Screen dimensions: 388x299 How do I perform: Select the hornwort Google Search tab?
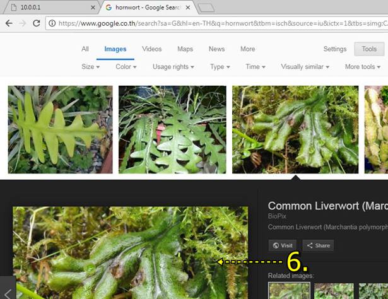pos(148,8)
